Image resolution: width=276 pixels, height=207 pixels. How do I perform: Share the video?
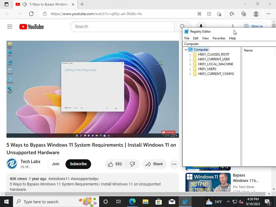tap(154, 164)
